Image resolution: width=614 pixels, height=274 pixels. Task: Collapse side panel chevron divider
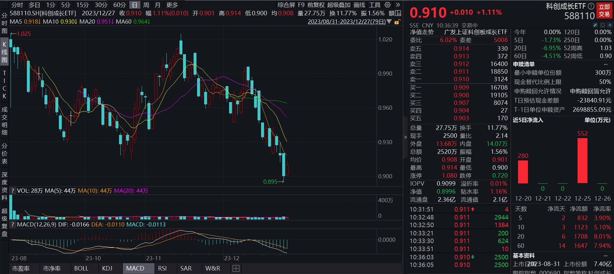(405, 137)
